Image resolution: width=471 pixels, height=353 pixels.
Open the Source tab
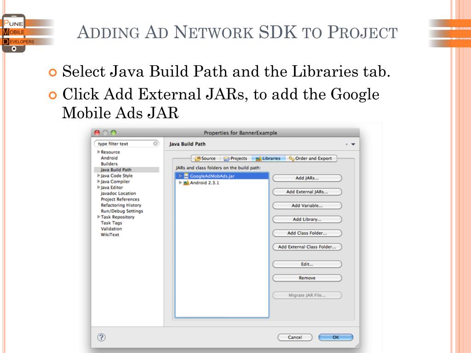[x=206, y=158]
